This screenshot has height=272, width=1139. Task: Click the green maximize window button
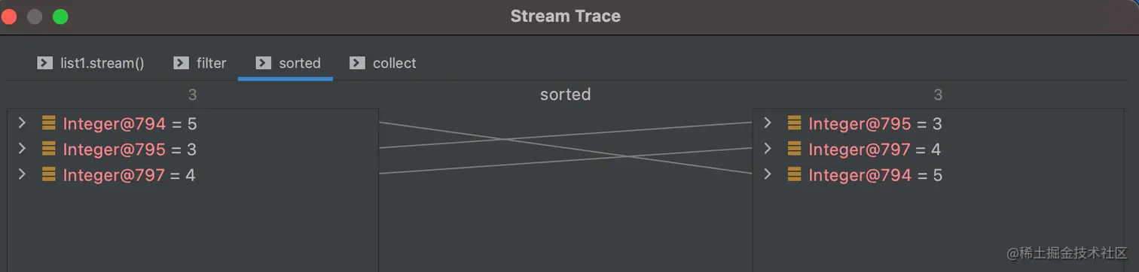pos(60,17)
